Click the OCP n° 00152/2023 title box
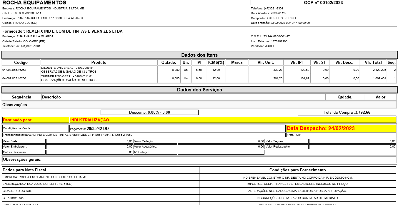The image size is (398, 206). [323, 3]
